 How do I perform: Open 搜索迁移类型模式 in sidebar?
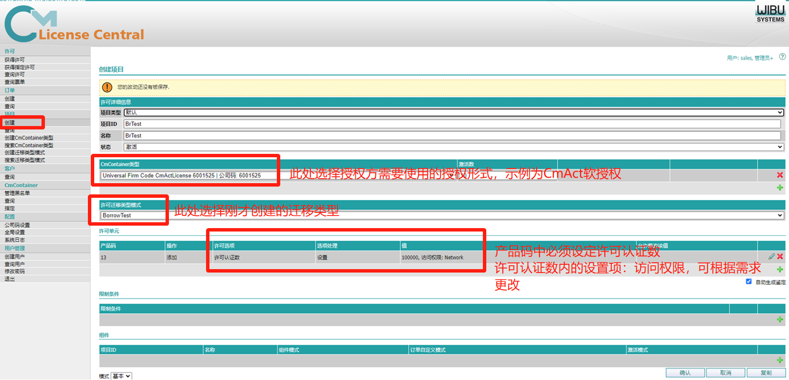point(25,160)
